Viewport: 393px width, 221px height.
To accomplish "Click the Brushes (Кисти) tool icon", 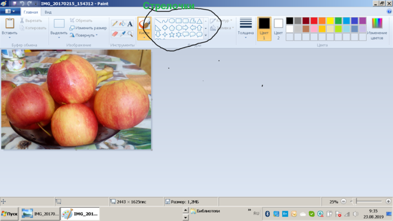I will pyautogui.click(x=144, y=24).
